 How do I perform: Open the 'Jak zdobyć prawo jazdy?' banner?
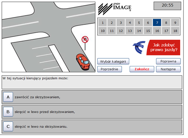coord(164,48)
